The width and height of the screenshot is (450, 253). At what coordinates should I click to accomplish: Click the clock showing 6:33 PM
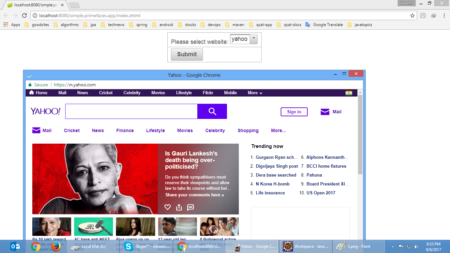pos(433,244)
